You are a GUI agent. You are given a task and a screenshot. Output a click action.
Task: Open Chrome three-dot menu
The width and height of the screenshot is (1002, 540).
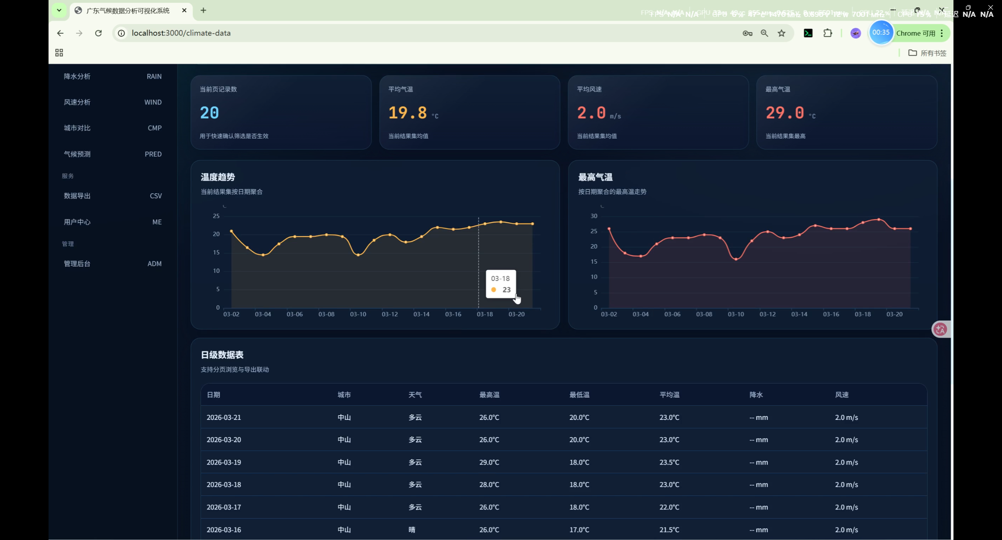(x=942, y=33)
